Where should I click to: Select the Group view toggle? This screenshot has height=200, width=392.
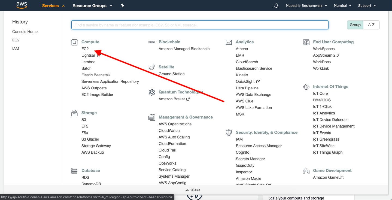(355, 25)
